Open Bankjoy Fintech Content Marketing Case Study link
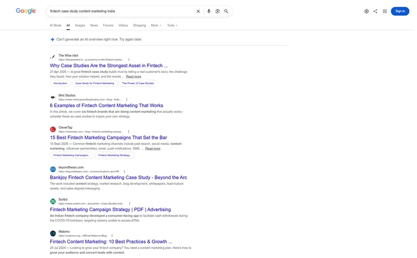 118,177
